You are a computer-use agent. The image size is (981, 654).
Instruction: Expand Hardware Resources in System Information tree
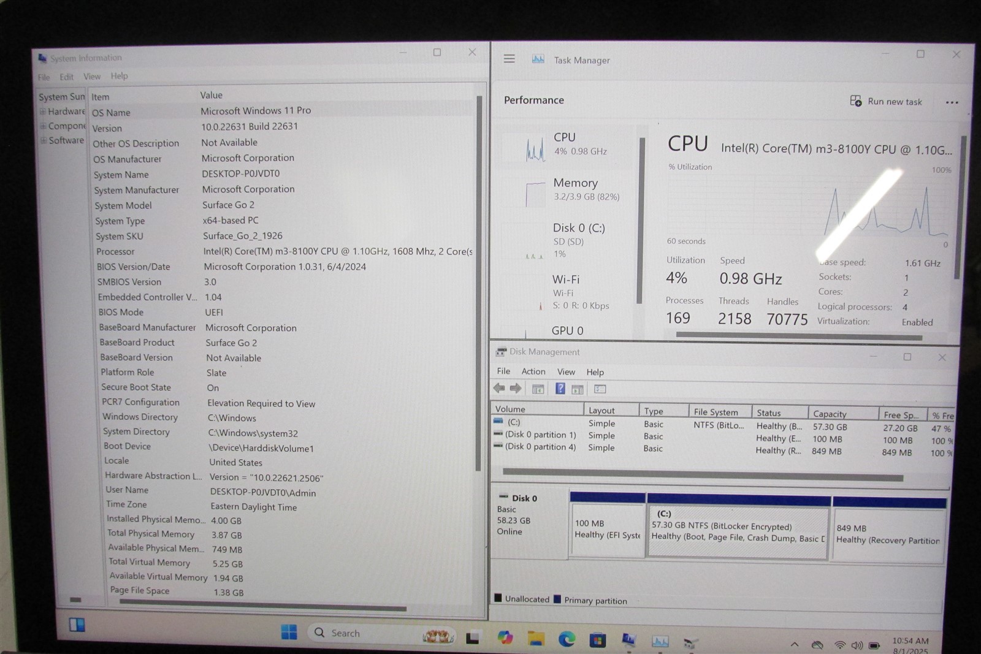(42, 112)
